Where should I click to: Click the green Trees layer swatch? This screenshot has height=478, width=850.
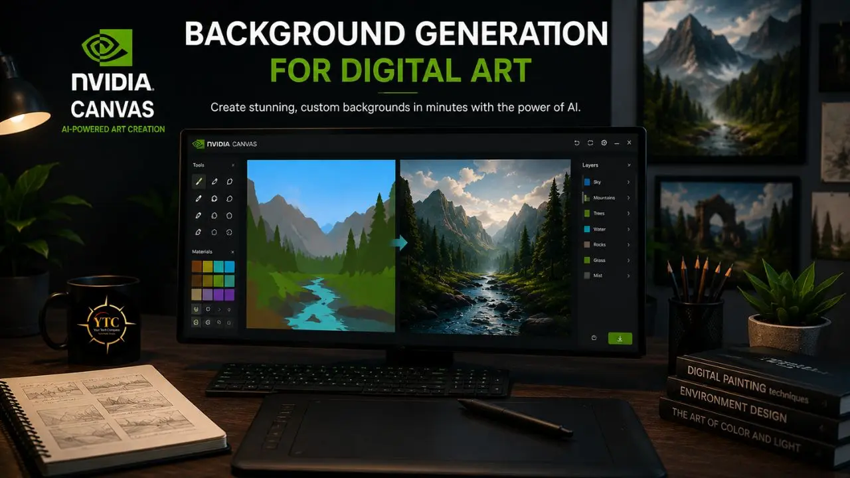click(586, 213)
